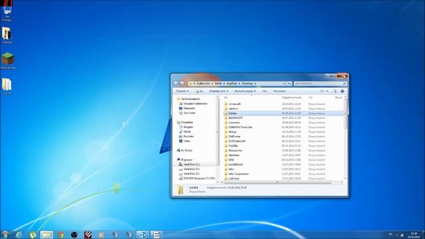Open Masaüstü in the favorites sidebar

[187, 108]
